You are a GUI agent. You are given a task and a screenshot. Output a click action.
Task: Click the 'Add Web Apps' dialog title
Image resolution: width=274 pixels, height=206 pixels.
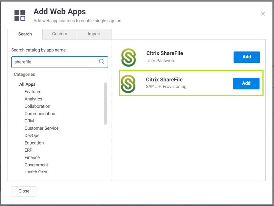point(60,12)
